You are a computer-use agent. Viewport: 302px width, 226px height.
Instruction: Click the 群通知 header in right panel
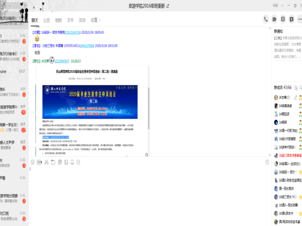[282, 31]
